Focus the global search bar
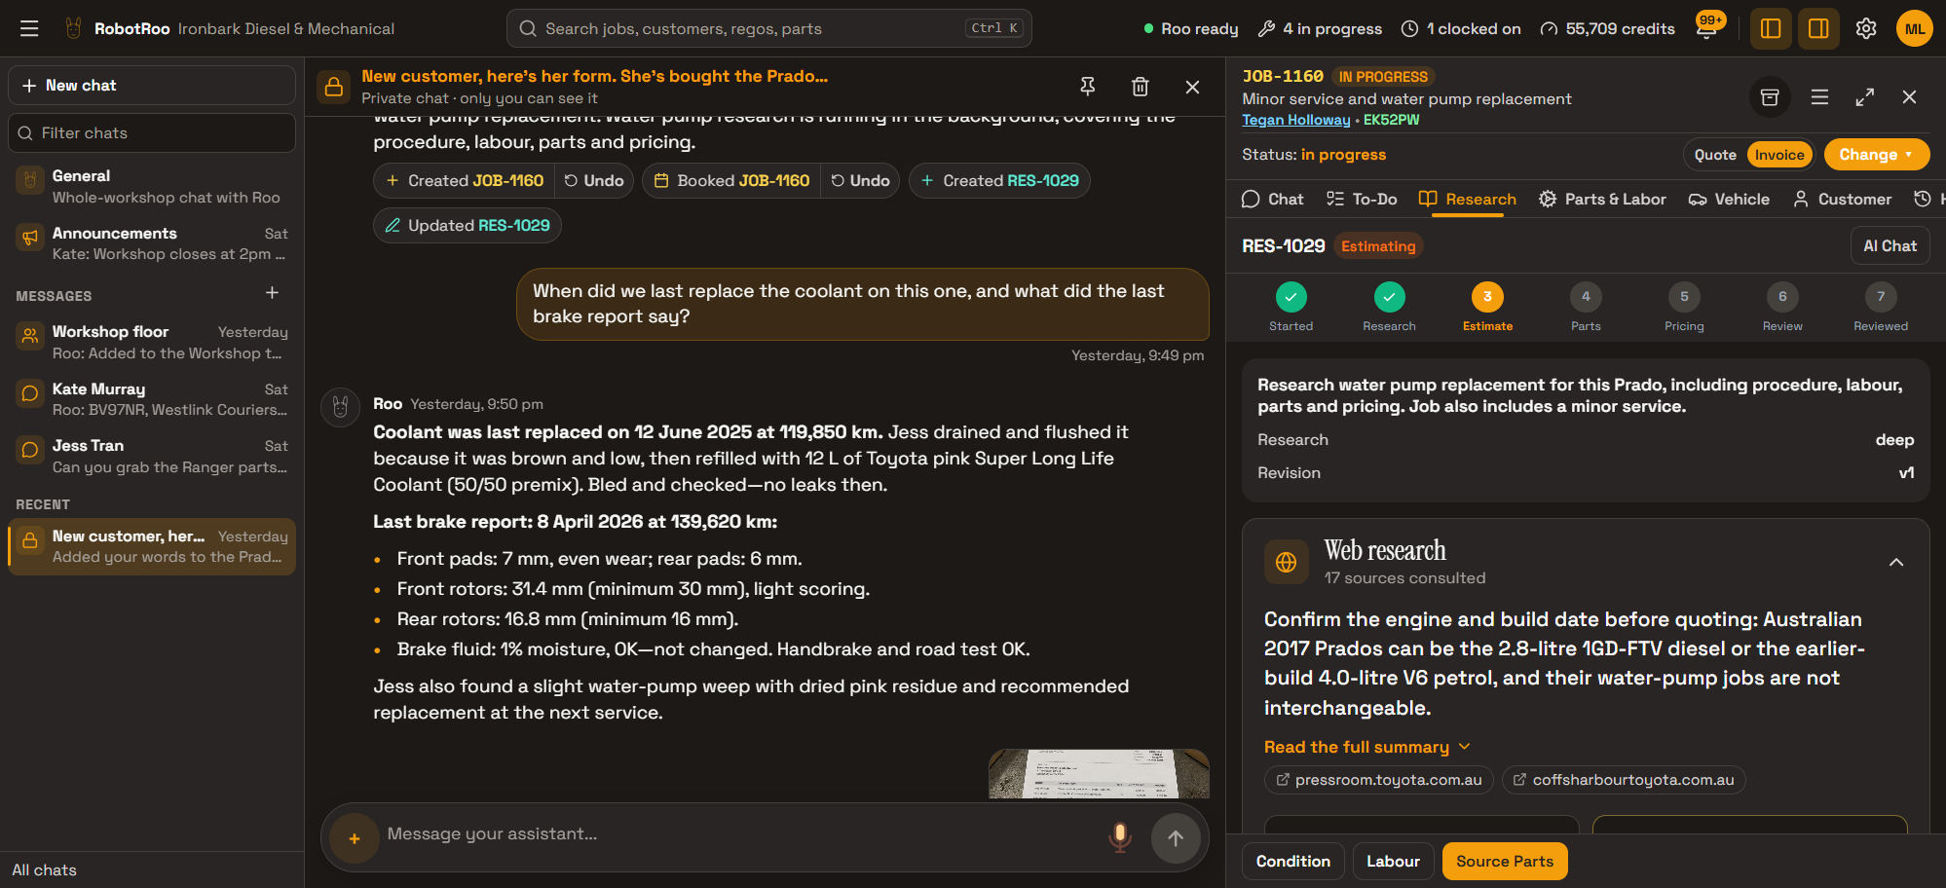Screen dimensions: 1946x888 pyautogui.click(x=768, y=28)
